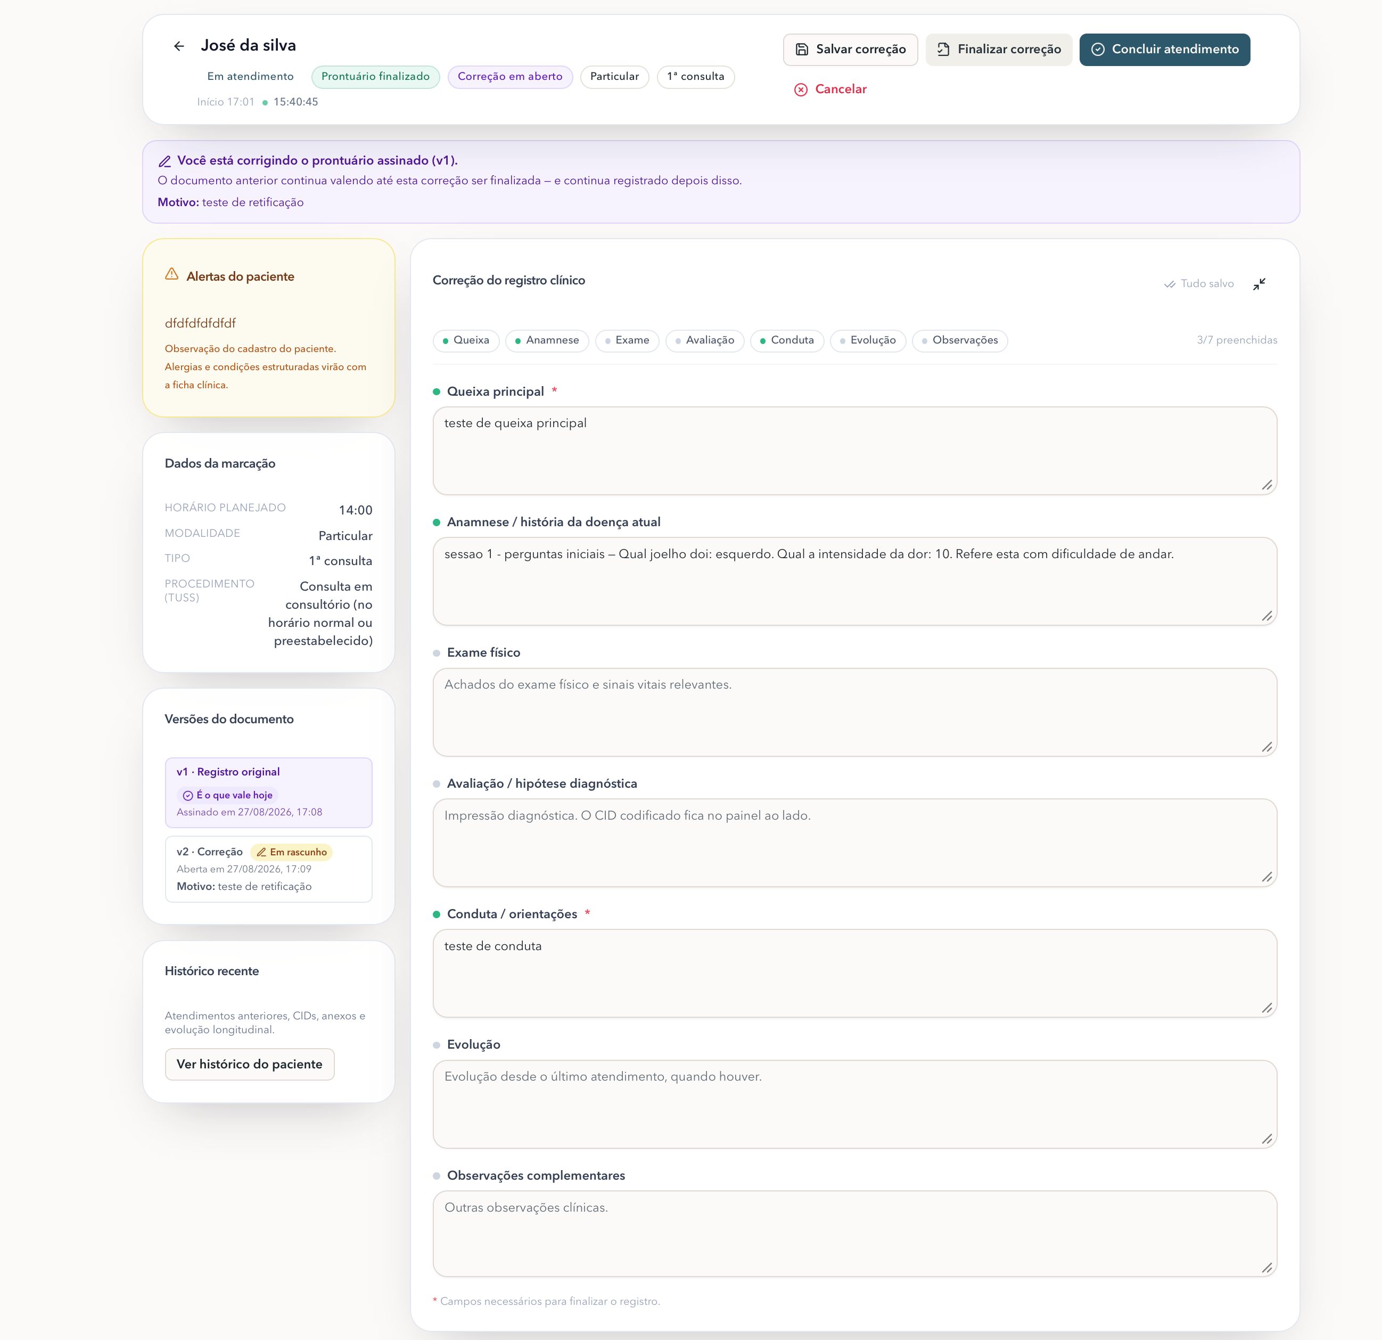Click the Correção em aberto badge
Viewport: 1382px width, 1340px height.
[x=511, y=77]
